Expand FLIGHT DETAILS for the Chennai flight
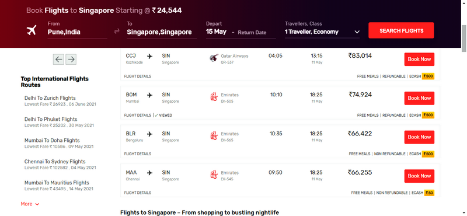 [138, 193]
